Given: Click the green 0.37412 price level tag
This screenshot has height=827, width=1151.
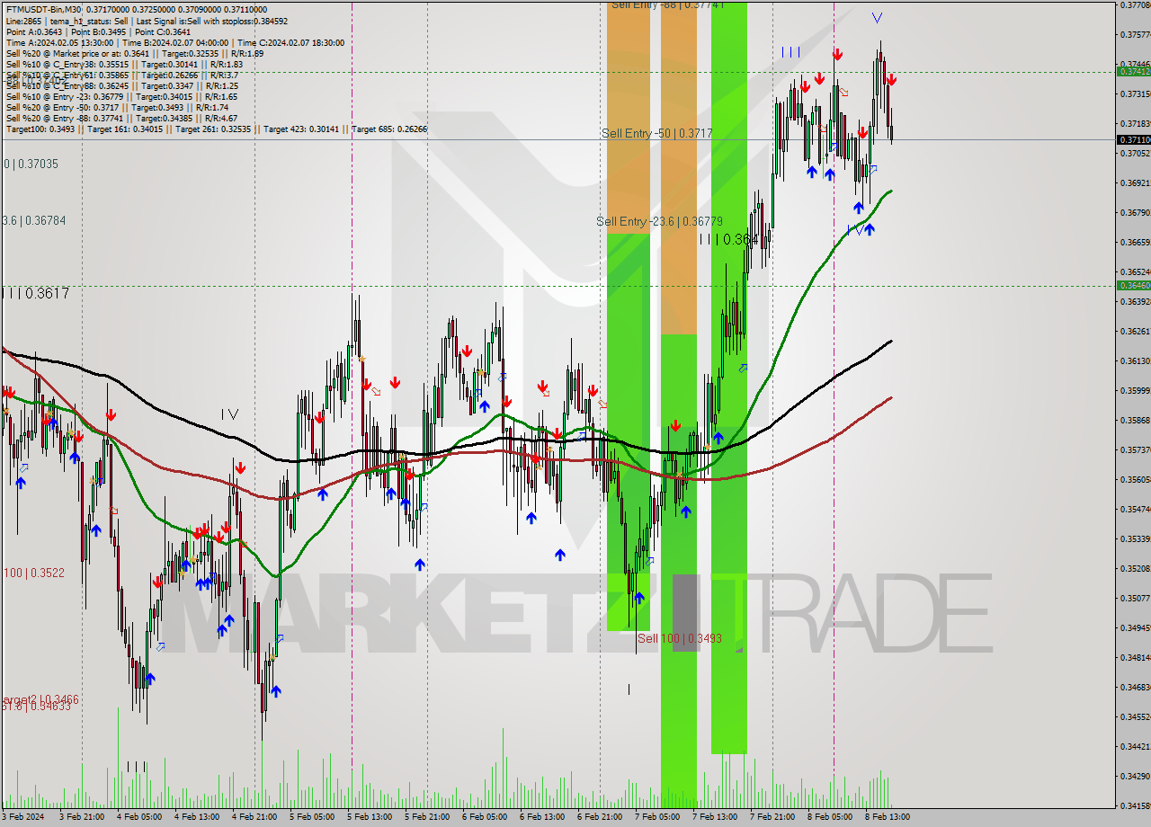Looking at the screenshot, I should click(1133, 71).
